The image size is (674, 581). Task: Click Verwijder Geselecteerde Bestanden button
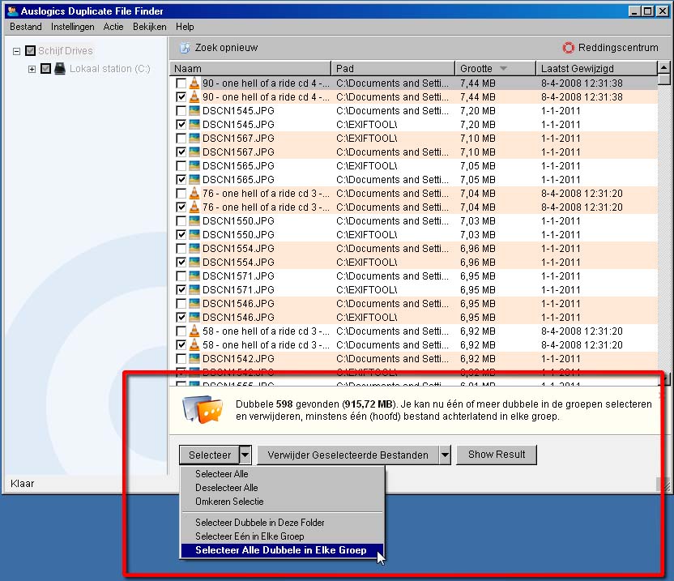tap(348, 455)
